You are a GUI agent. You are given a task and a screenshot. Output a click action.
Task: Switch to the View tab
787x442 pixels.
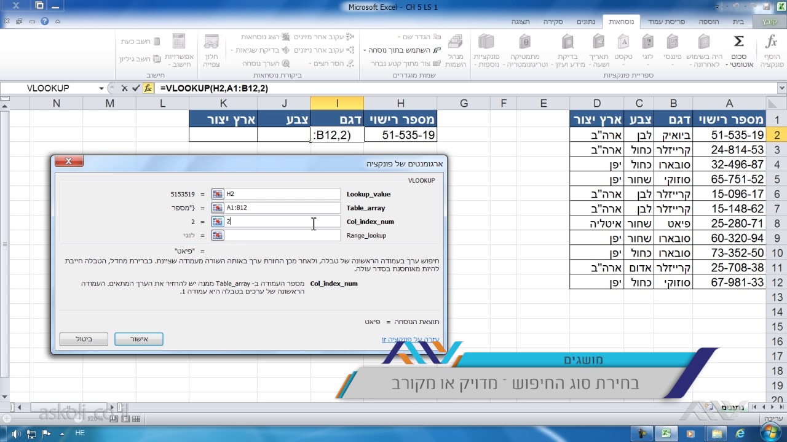coord(520,21)
